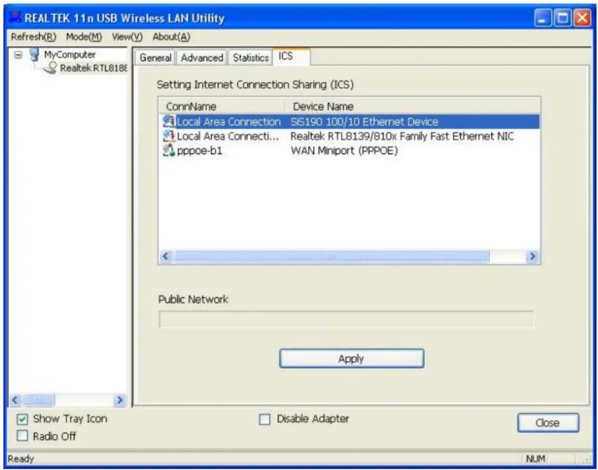This screenshot has height=470, width=598.
Task: Click the SiS190 Local Area Connection icon
Action: tap(168, 121)
